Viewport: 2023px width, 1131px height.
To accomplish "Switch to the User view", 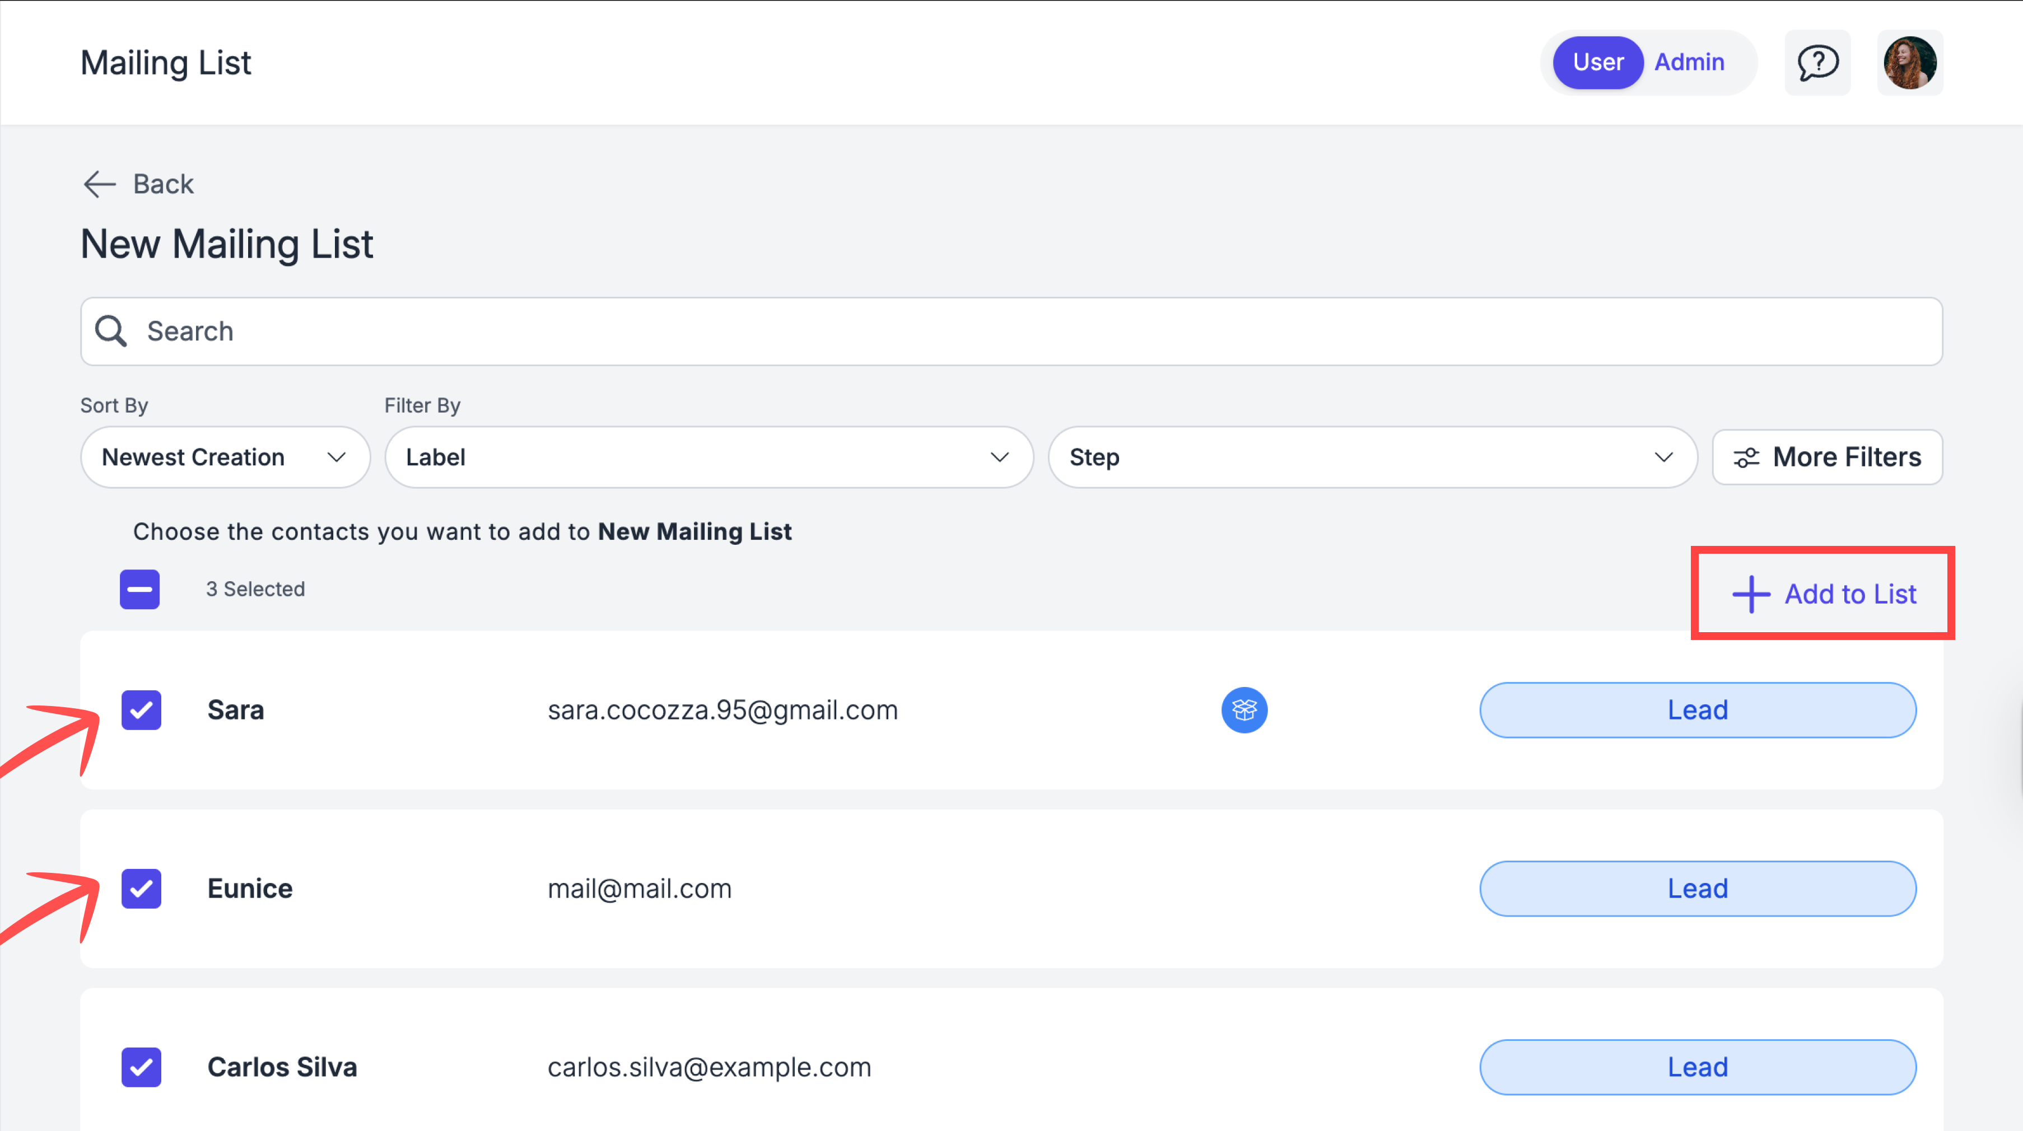I will click(1597, 62).
